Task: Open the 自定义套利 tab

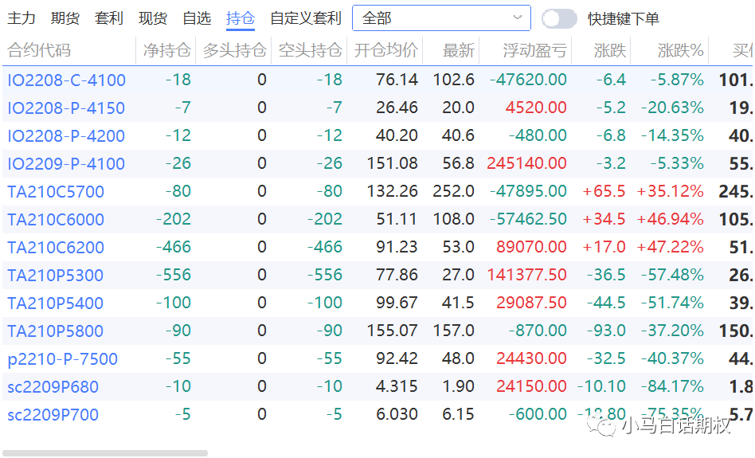Action: click(x=306, y=18)
